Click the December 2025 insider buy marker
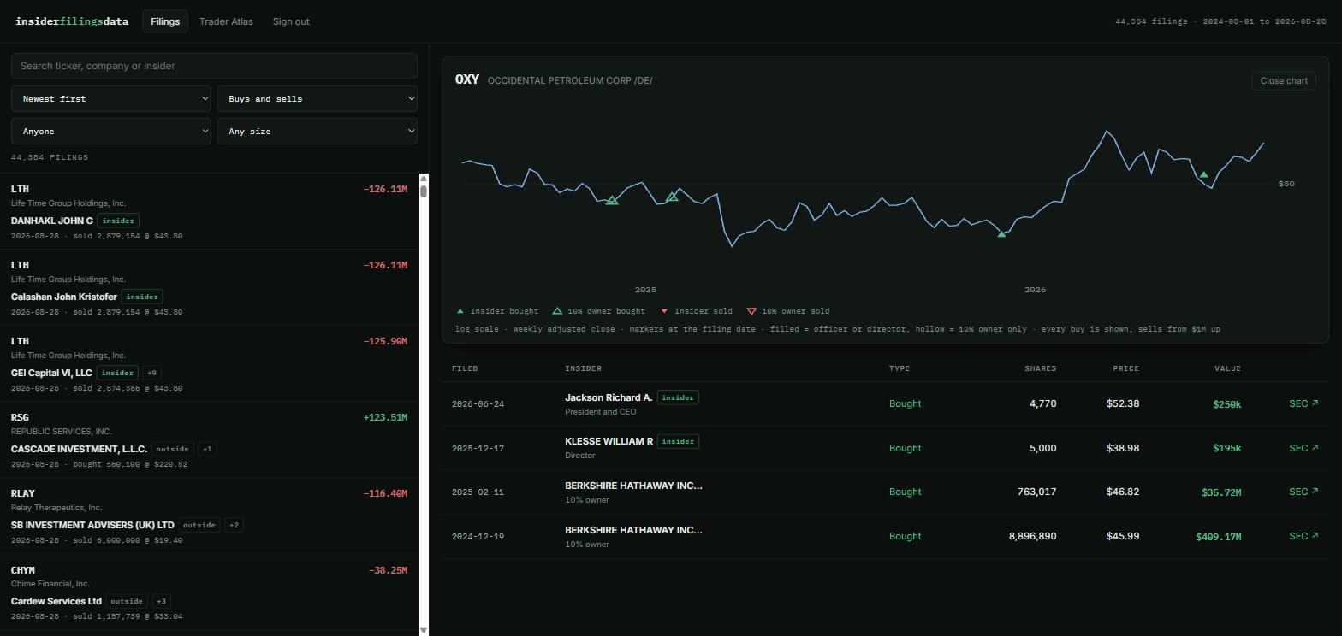Viewport: 1342px width, 636px height. (1001, 234)
